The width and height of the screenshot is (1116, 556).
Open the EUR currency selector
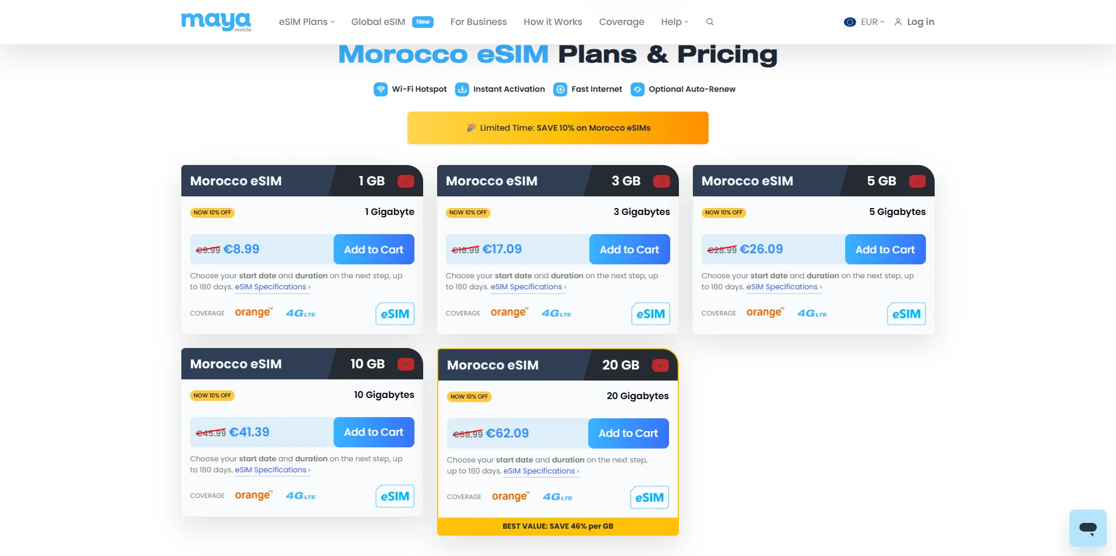point(864,21)
